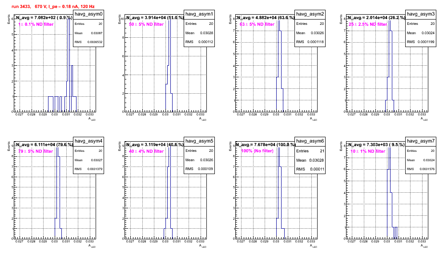Click RMS 0.000109 in havg_asym5 box
The image size is (443, 254).
point(199,169)
